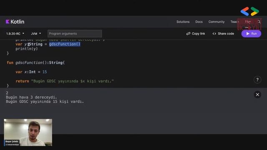Image resolution: width=267 pixels, height=150 pixels.
Task: Open the help question mark button
Action: tap(257, 80)
